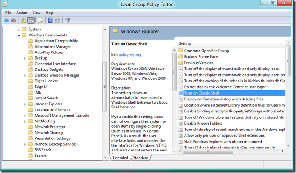This screenshot has width=296, height=173.
Task: Open the File menu
Action: click(x=8, y=13)
